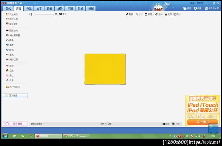The width and height of the screenshot is (222, 146).
Task: Toggle the 对比 compare view
Action: tap(166, 124)
